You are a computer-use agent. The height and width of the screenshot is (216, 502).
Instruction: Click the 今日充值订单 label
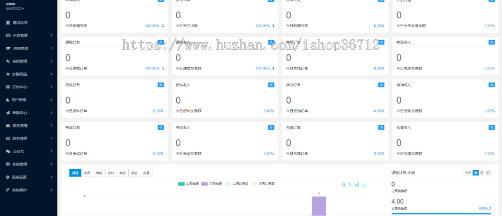click(x=297, y=154)
